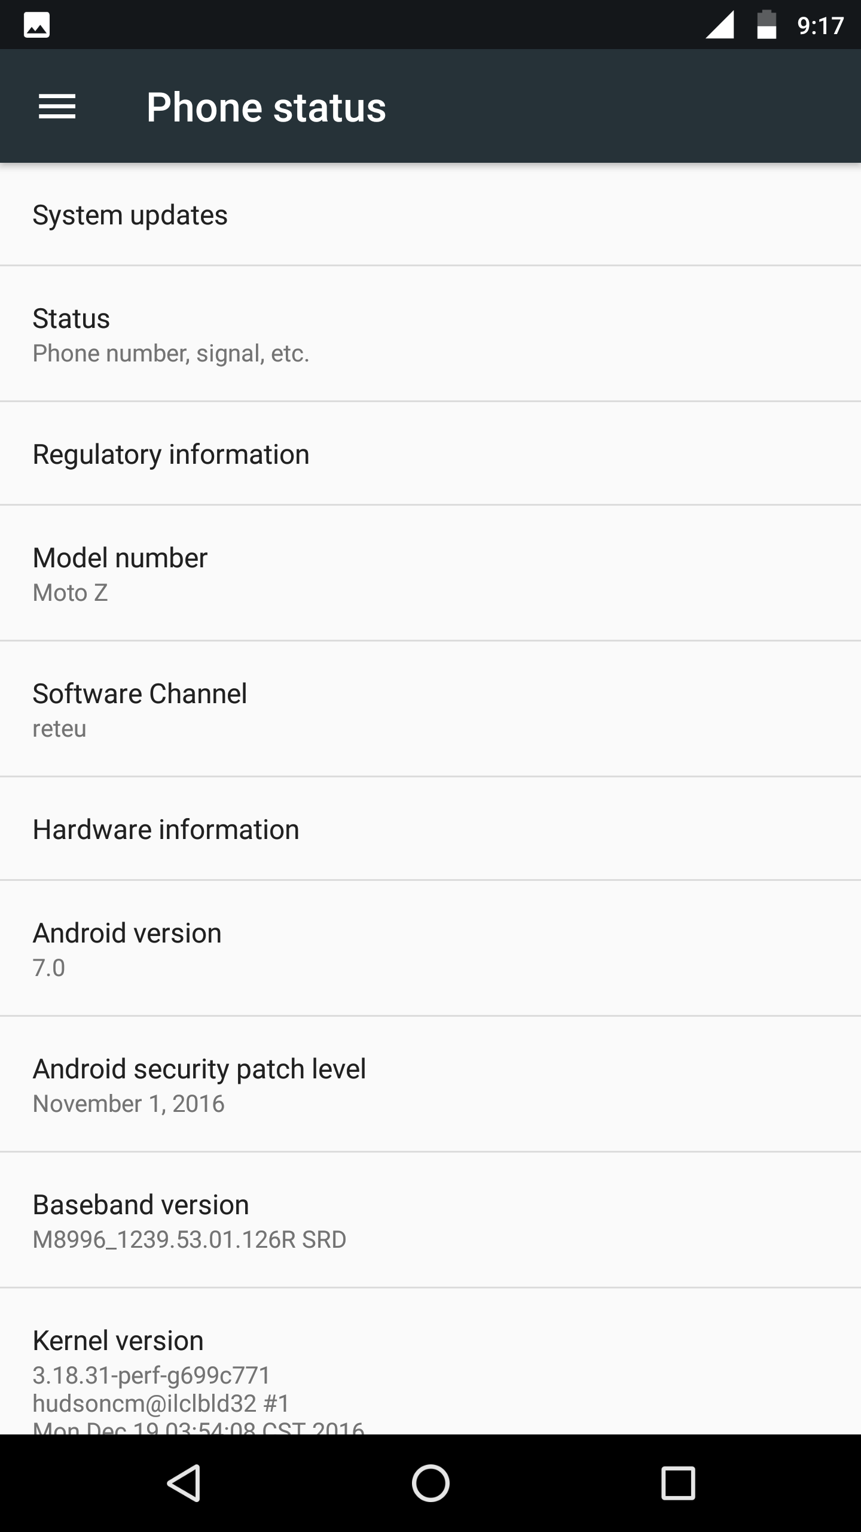Tap the picture notification icon

pyautogui.click(x=36, y=25)
